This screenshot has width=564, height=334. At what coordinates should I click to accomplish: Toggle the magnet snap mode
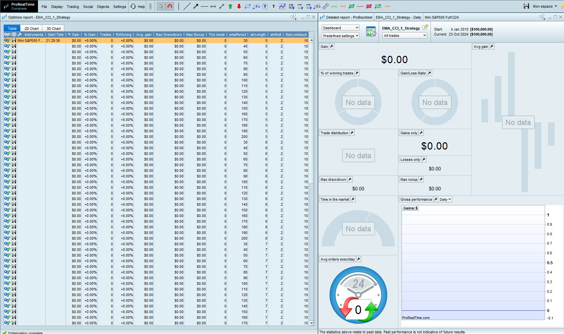point(170,6)
